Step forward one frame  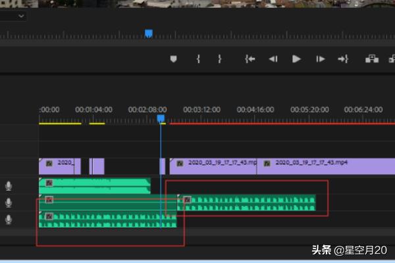(x=321, y=59)
